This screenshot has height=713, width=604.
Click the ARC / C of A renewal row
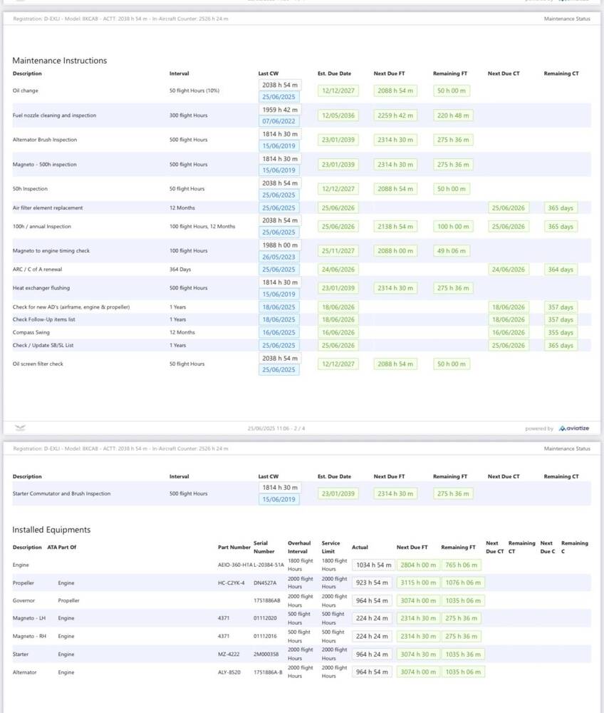[x=36, y=270]
